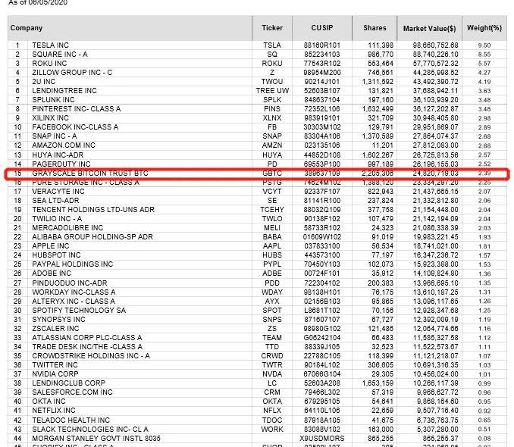The width and height of the screenshot is (514, 447).
Task: Click the PDD ticker cell
Action: [x=272, y=283]
